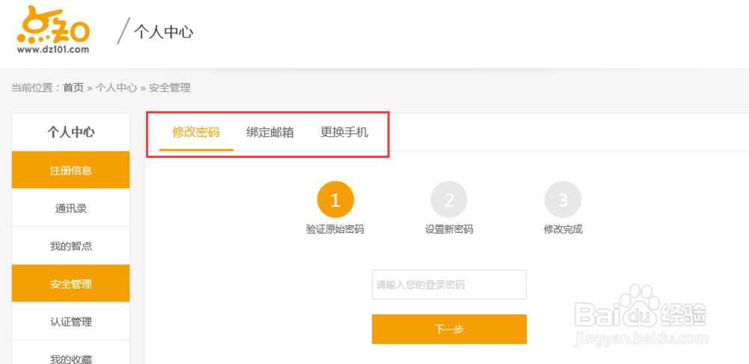Open 通讯录 in the sidebar

tap(70, 208)
